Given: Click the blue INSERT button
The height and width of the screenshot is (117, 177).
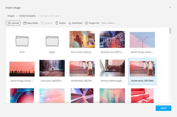Looking at the screenshot, I should (x=163, y=108).
